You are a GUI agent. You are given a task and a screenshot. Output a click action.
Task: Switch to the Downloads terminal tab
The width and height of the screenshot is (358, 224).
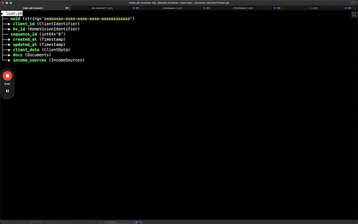247,8
